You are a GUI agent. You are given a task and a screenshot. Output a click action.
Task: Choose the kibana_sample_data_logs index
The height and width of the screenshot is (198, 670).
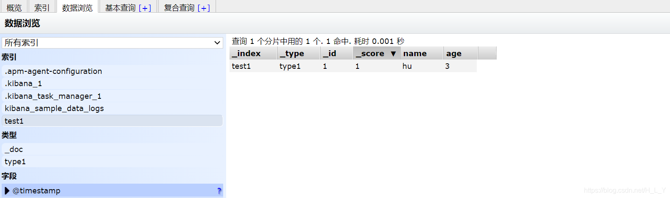point(54,108)
